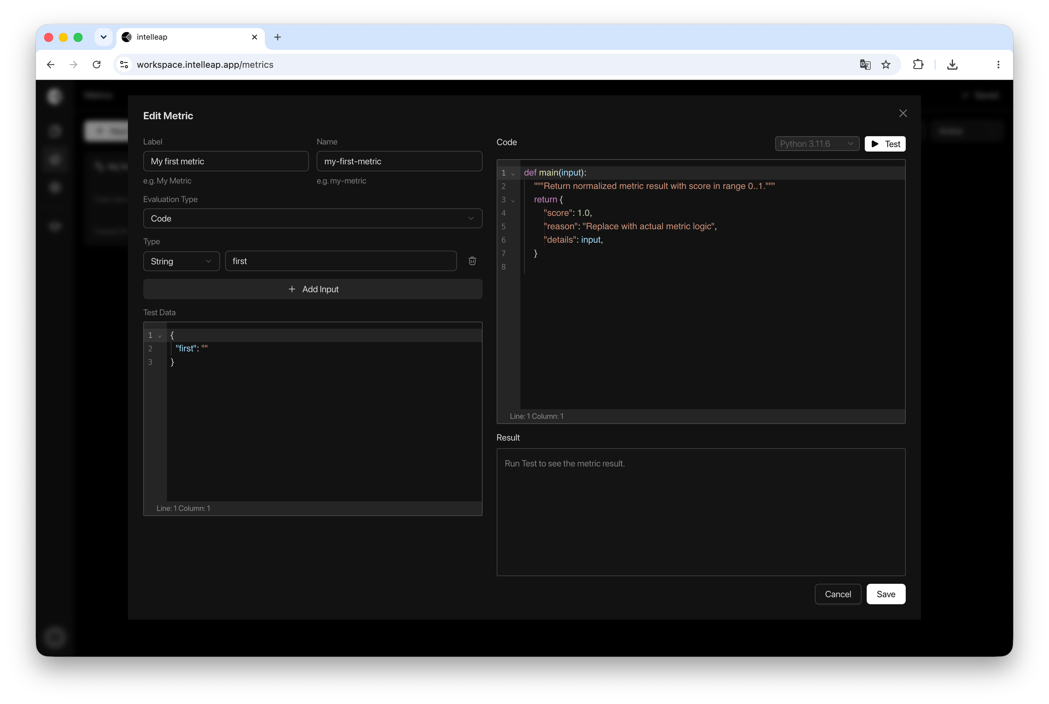Click the Label field 'My first metric'
The width and height of the screenshot is (1049, 704).
click(226, 161)
